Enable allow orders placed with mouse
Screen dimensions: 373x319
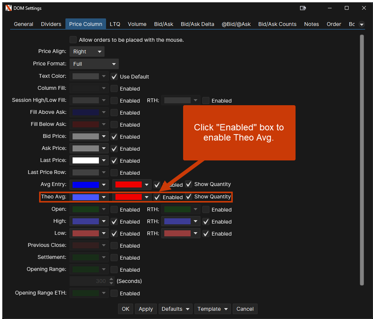click(73, 40)
